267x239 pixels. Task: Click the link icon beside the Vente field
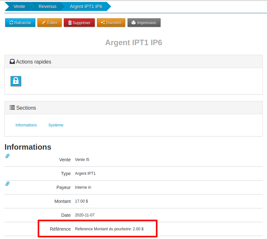[7, 156]
